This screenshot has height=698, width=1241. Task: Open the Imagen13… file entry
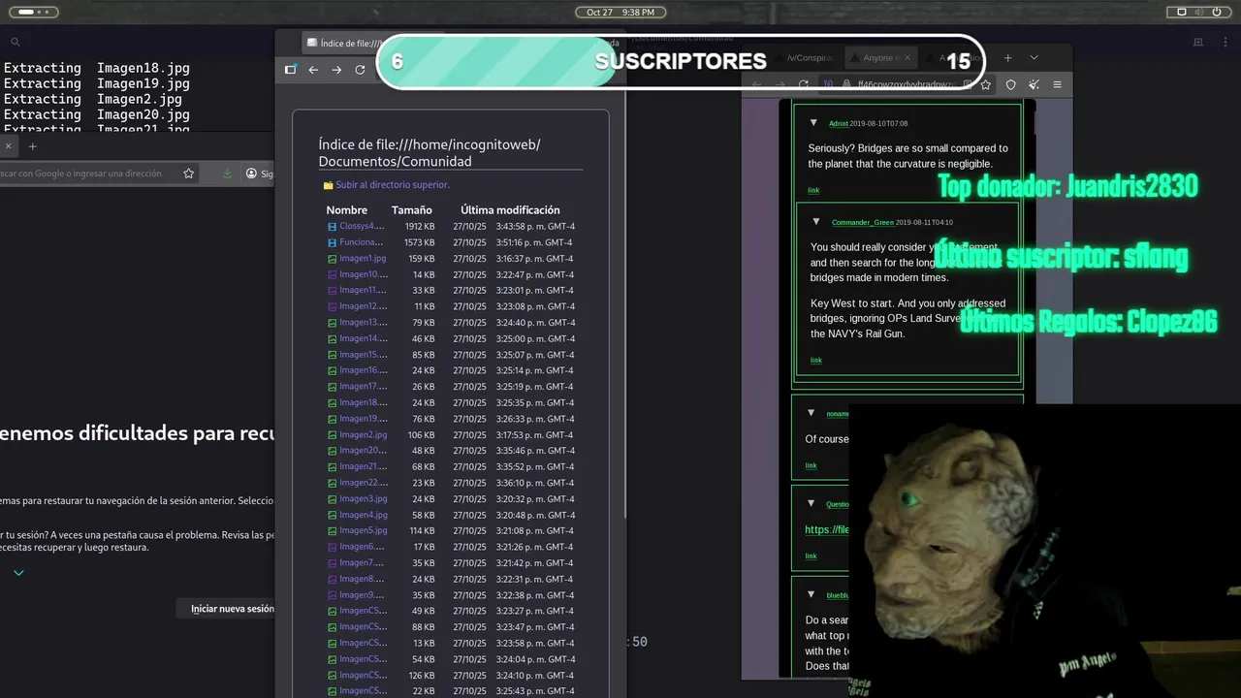pyautogui.click(x=364, y=323)
